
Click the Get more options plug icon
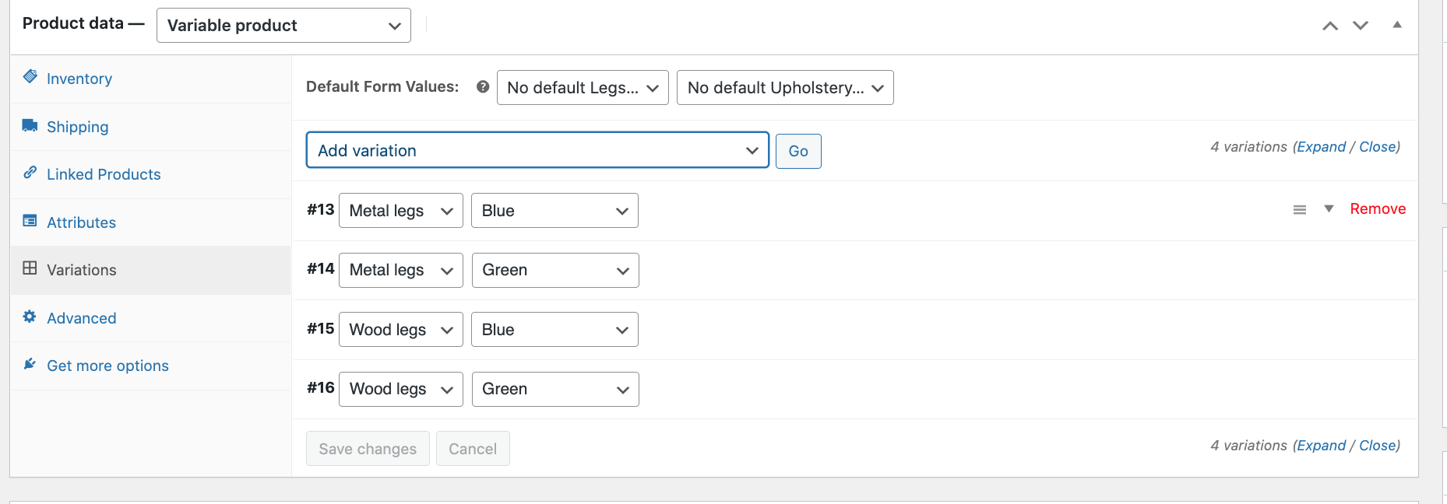point(30,364)
